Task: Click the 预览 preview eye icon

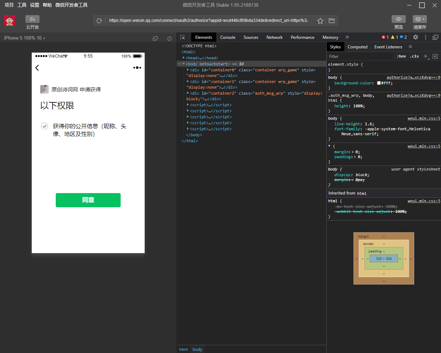Action: tap(399, 19)
